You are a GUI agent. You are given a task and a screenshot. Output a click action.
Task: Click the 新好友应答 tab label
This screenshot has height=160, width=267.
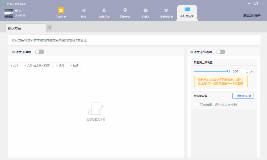point(187,16)
